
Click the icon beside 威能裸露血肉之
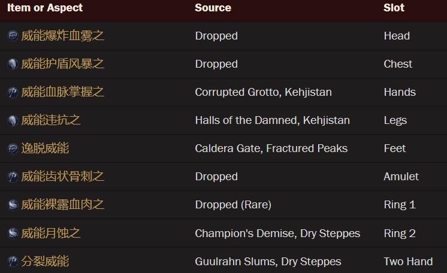point(13,205)
